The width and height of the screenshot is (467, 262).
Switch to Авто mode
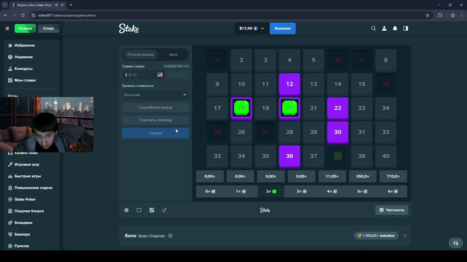pos(173,55)
